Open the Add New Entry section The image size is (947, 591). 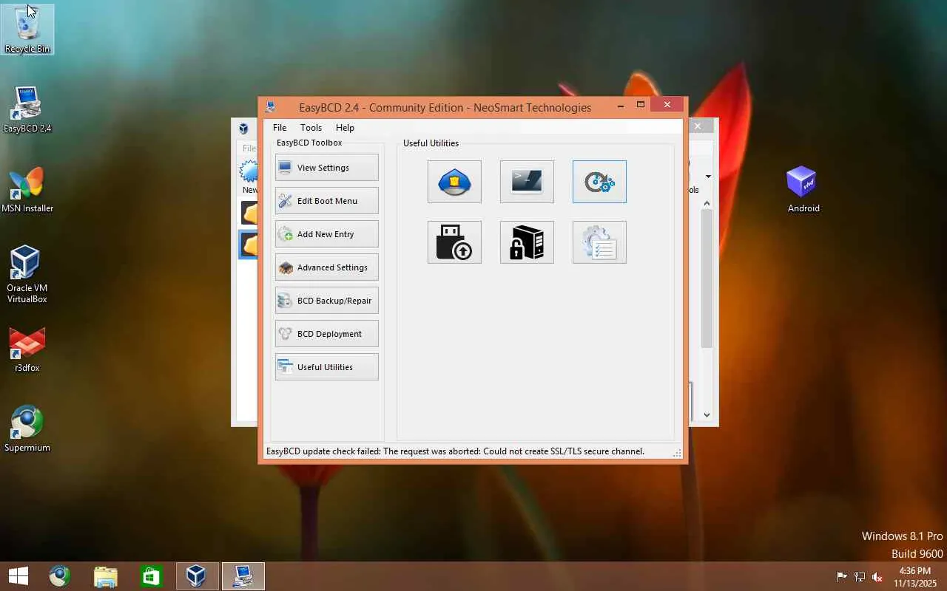click(327, 234)
